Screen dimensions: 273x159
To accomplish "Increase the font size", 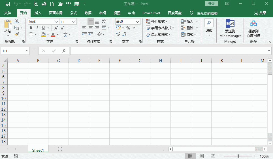I will (x=56, y=28).
